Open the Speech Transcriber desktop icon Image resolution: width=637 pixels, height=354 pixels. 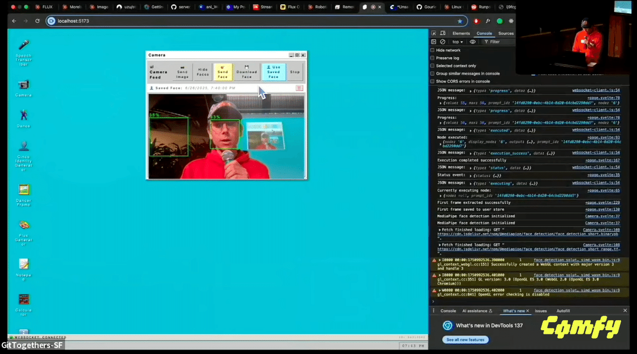pos(23,52)
